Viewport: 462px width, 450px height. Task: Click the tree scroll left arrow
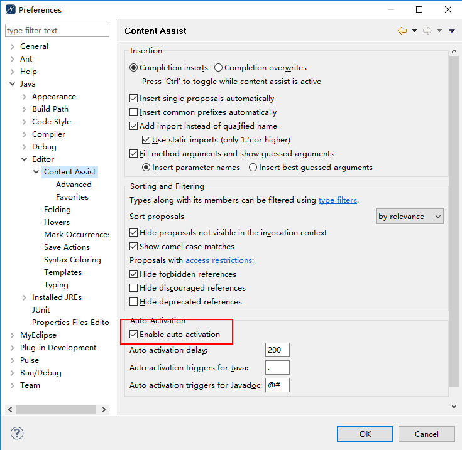pos(10,409)
